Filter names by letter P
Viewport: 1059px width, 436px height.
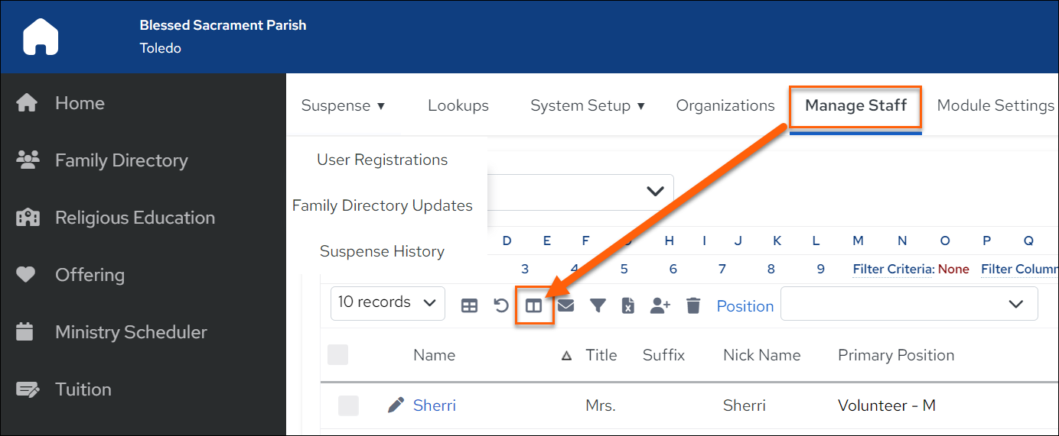tap(987, 241)
